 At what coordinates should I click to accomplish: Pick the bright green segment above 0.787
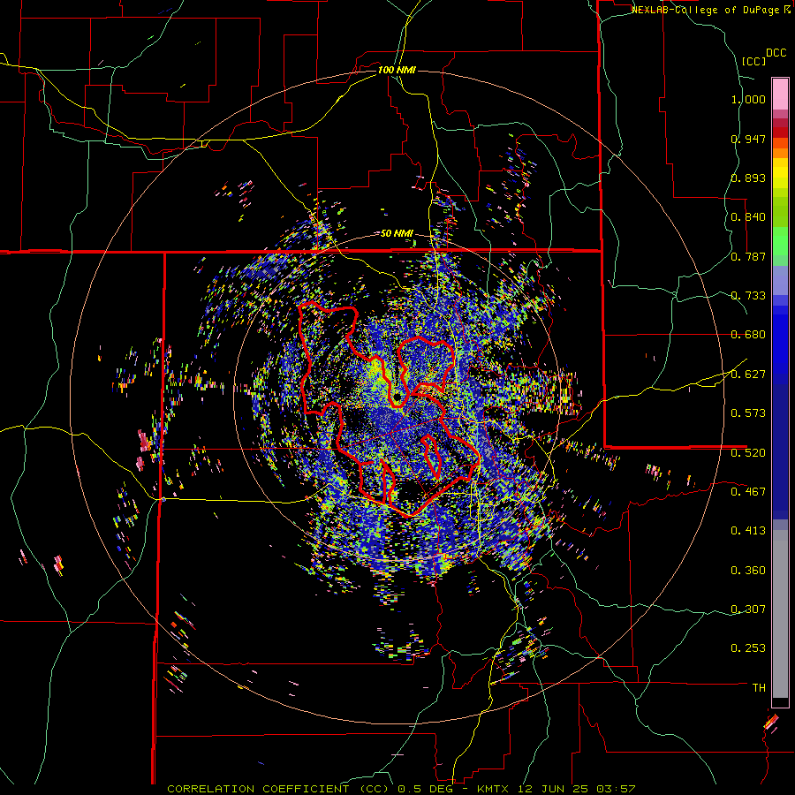pyautogui.click(x=780, y=241)
